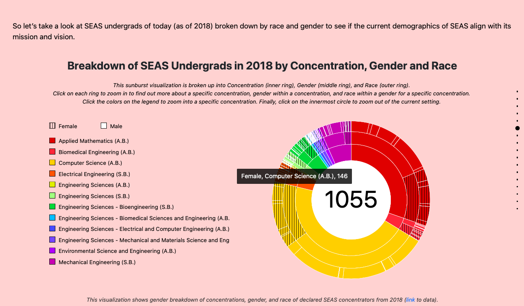The height and width of the screenshot is (306, 524).
Task: Select the Computer Science (A.B.) legend swatch
Action: (x=52, y=163)
